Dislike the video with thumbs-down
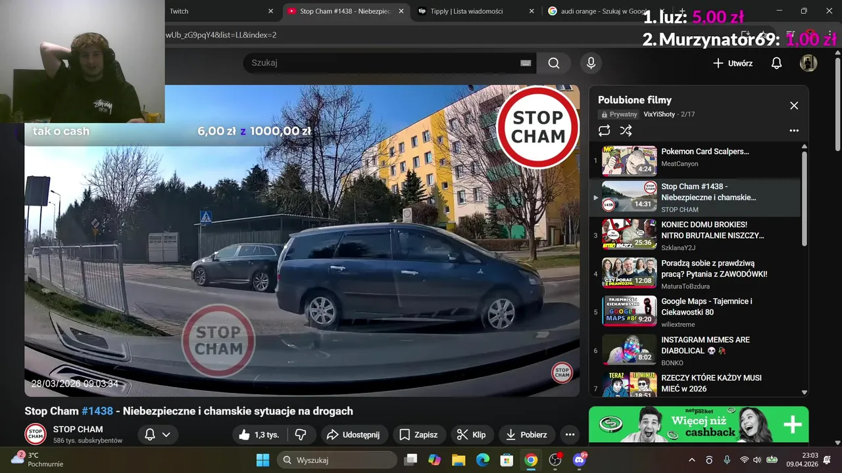This screenshot has height=473, width=842. click(301, 434)
